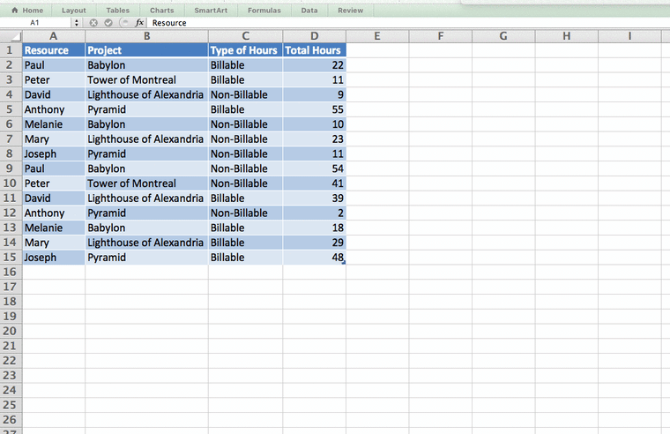Click the Total Hours header cell
Image resolution: width=670 pixels, height=434 pixels.
point(314,50)
